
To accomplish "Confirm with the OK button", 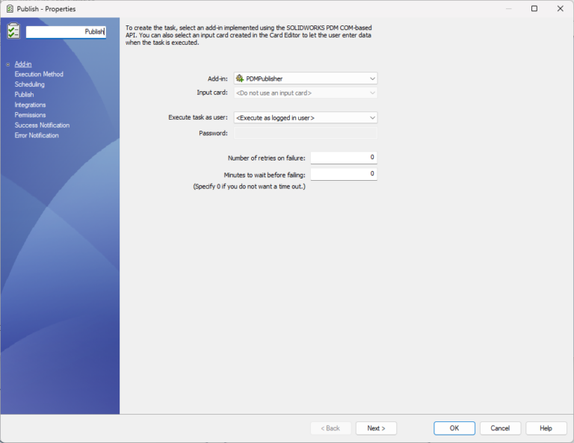I will [454, 428].
